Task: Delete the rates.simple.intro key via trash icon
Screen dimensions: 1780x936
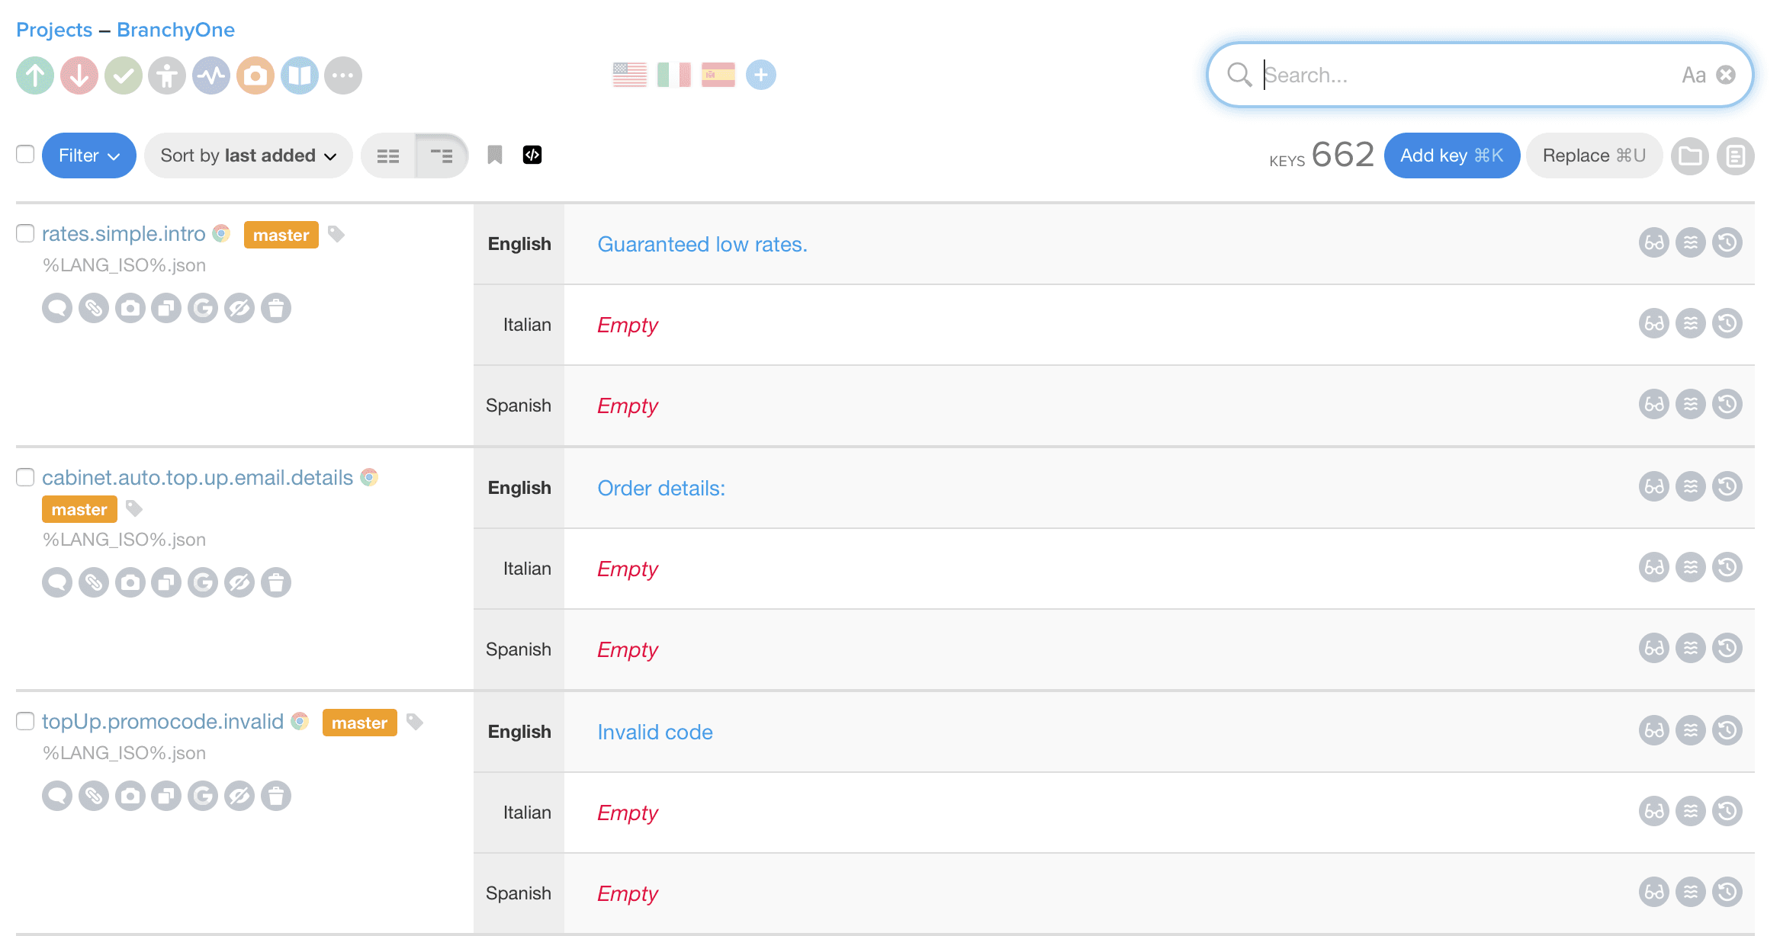Action: pyautogui.click(x=276, y=308)
